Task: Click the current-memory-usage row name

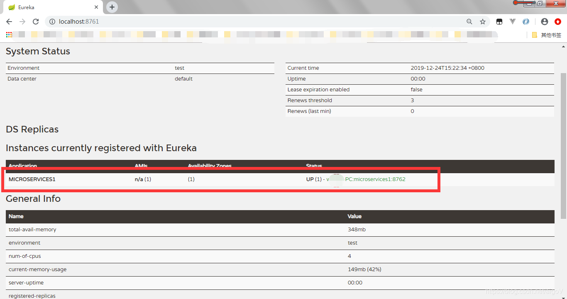Action: [x=38, y=270]
